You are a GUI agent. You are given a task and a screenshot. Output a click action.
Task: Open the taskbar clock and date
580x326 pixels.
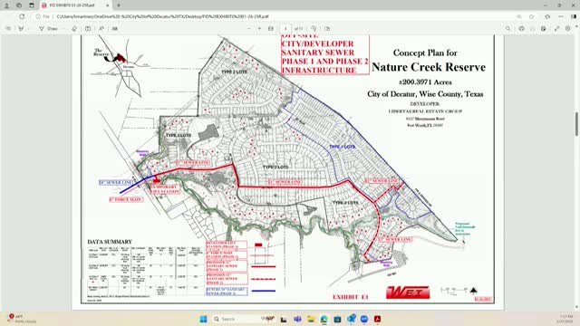pos(565,319)
